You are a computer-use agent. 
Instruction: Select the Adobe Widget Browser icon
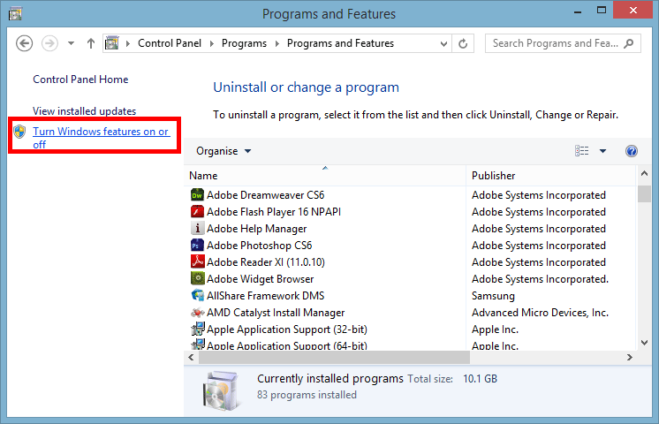coord(197,278)
